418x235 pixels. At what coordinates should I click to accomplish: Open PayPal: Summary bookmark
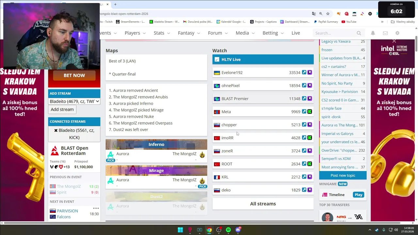coord(326,22)
